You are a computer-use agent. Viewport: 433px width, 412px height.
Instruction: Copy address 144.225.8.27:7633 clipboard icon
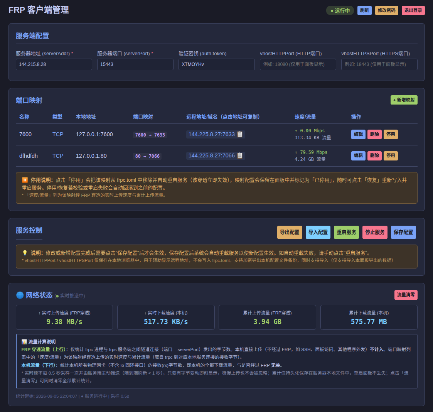pos(240,134)
